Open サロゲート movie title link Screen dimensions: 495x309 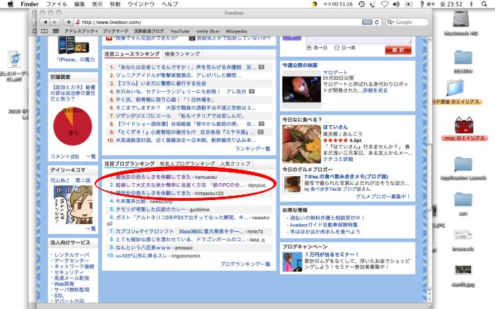[334, 73]
